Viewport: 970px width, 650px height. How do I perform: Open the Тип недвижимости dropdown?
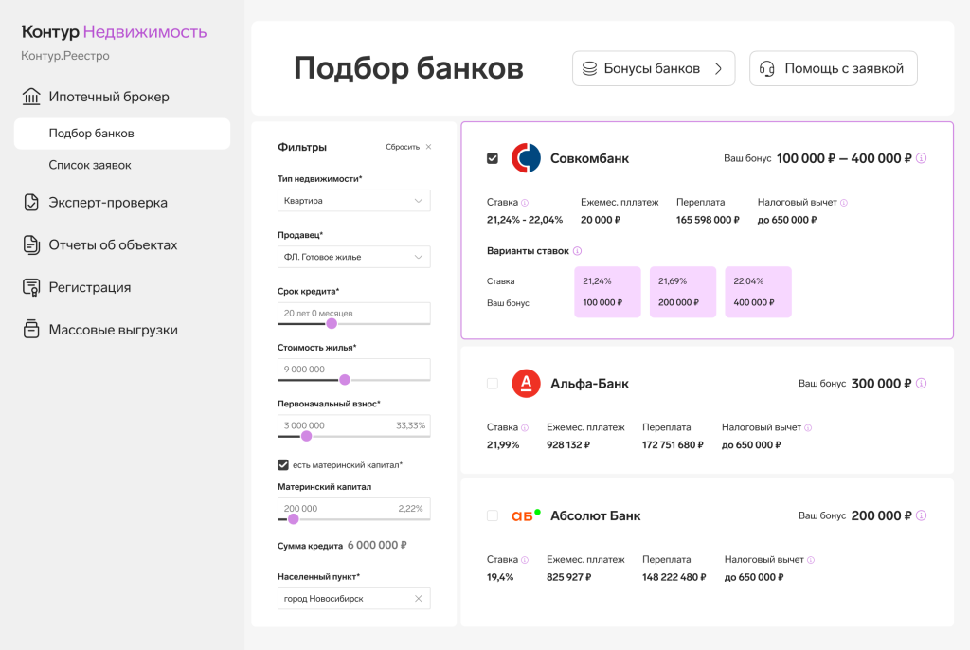[x=354, y=201]
